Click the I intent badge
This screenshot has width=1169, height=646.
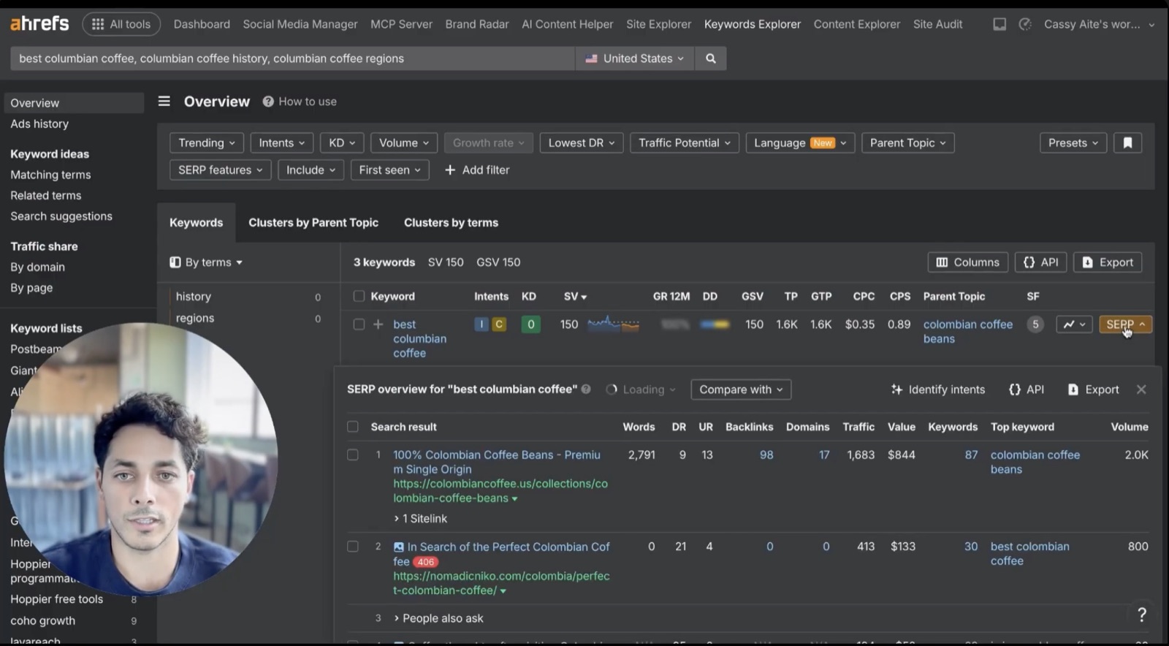[x=481, y=324]
